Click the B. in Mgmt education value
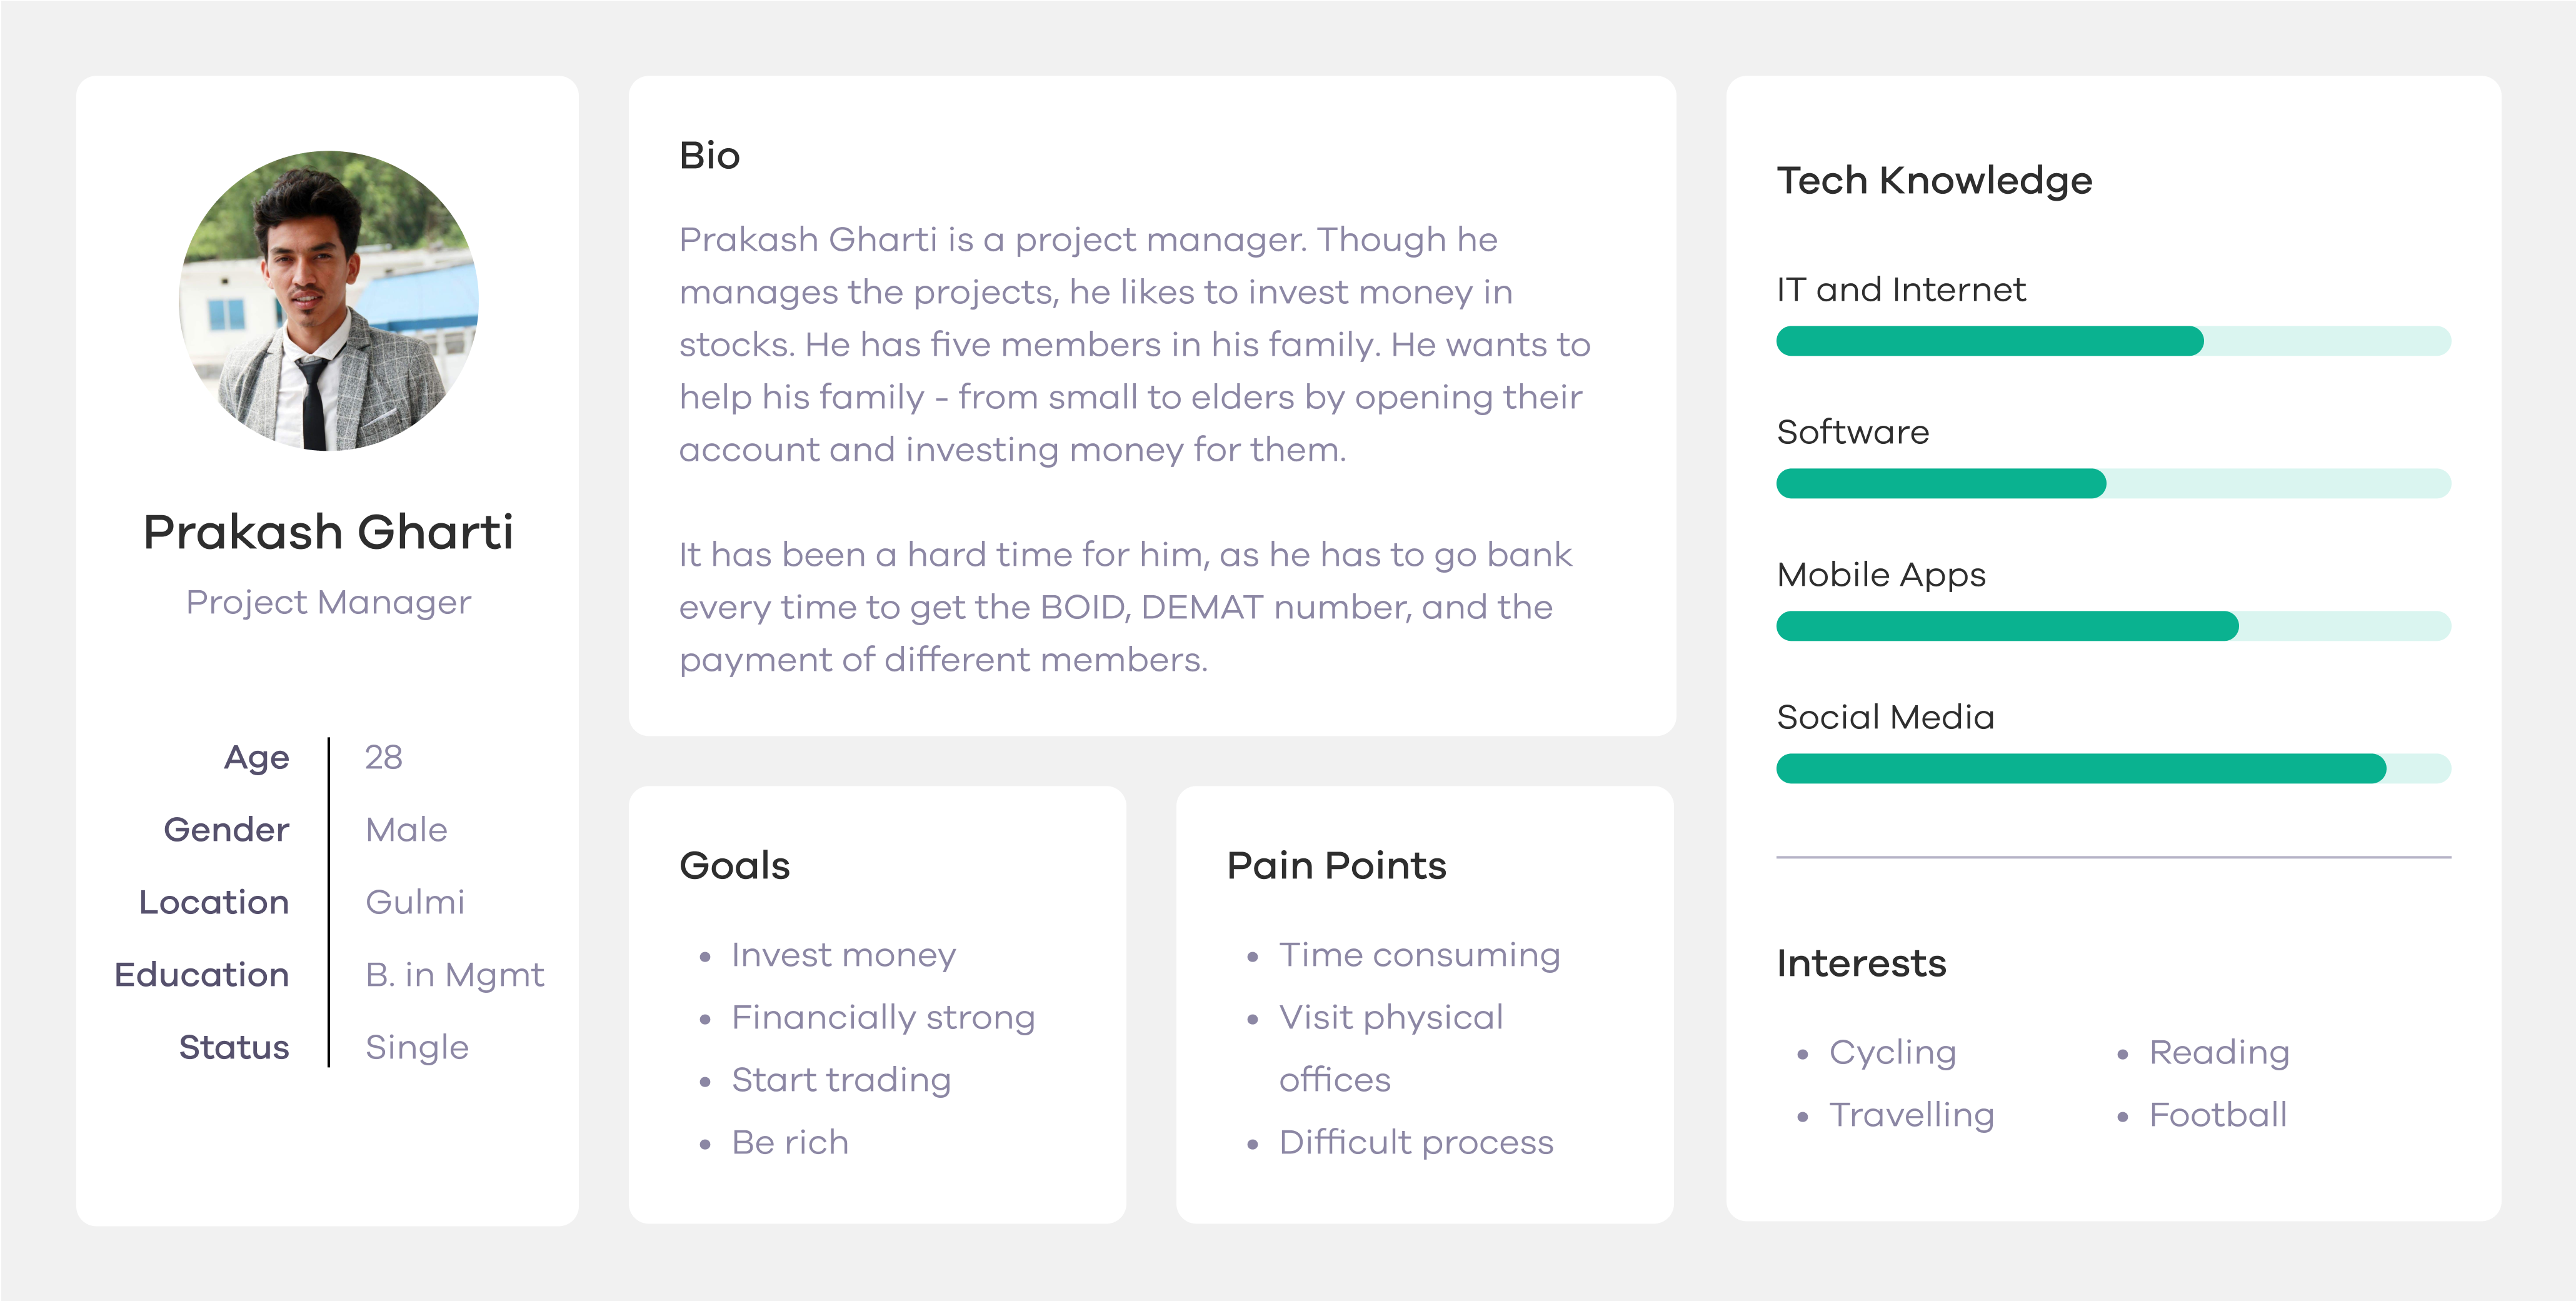 coord(455,975)
